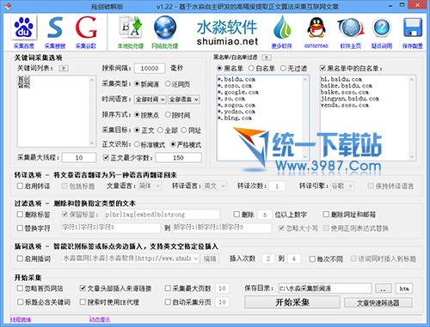Click the 转译次数 count field
430x327 pixels.
pyautogui.click(x=277, y=186)
